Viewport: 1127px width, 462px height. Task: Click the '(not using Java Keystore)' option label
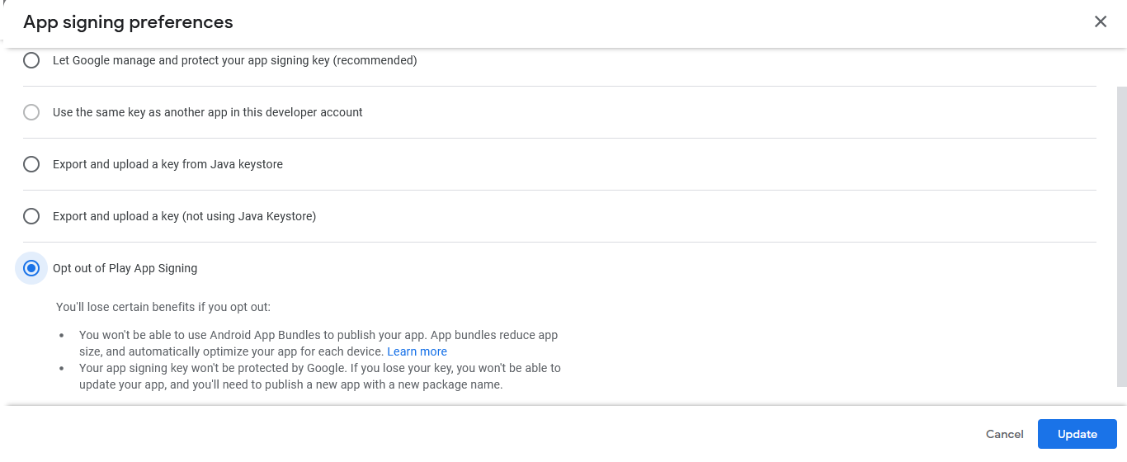tap(184, 216)
